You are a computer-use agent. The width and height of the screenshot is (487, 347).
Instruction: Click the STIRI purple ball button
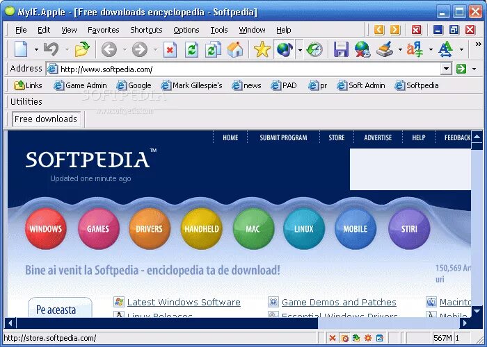point(409,228)
